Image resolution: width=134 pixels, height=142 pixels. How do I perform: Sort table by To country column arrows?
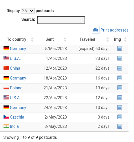coord(32,39)
